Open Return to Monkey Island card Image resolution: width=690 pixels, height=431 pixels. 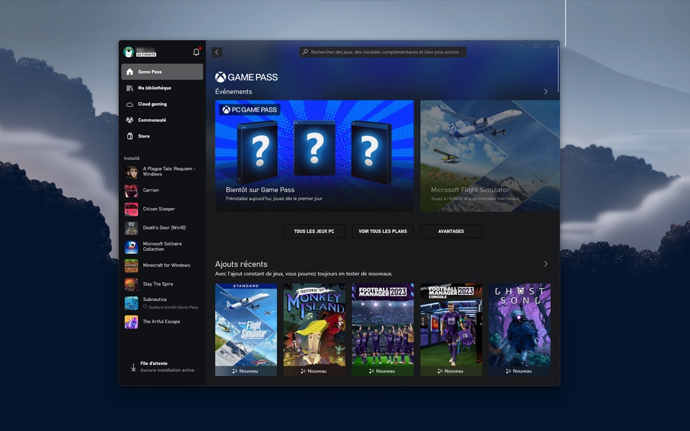[x=315, y=329]
